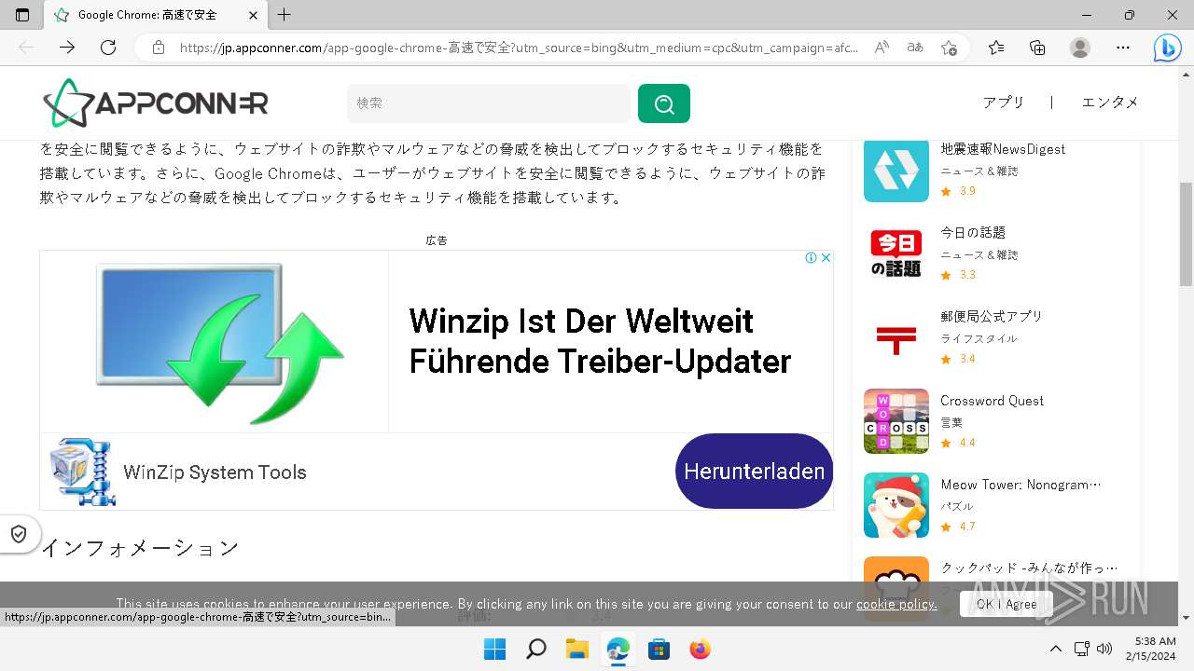Click the translate page icon
This screenshot has width=1194, height=671.
(x=915, y=48)
